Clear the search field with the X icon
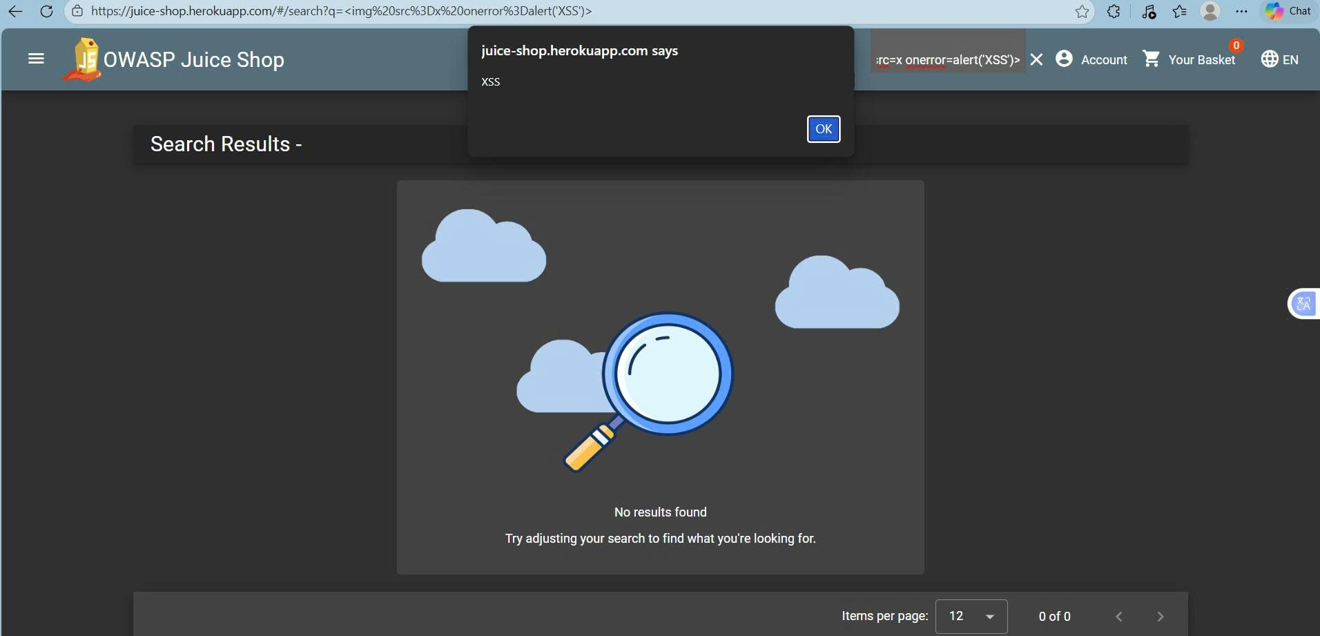Image resolution: width=1320 pixels, height=636 pixels. (1036, 60)
